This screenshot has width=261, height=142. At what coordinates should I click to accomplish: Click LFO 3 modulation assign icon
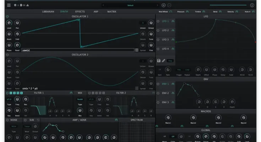point(173,40)
